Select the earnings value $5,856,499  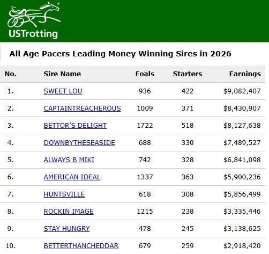point(242,194)
